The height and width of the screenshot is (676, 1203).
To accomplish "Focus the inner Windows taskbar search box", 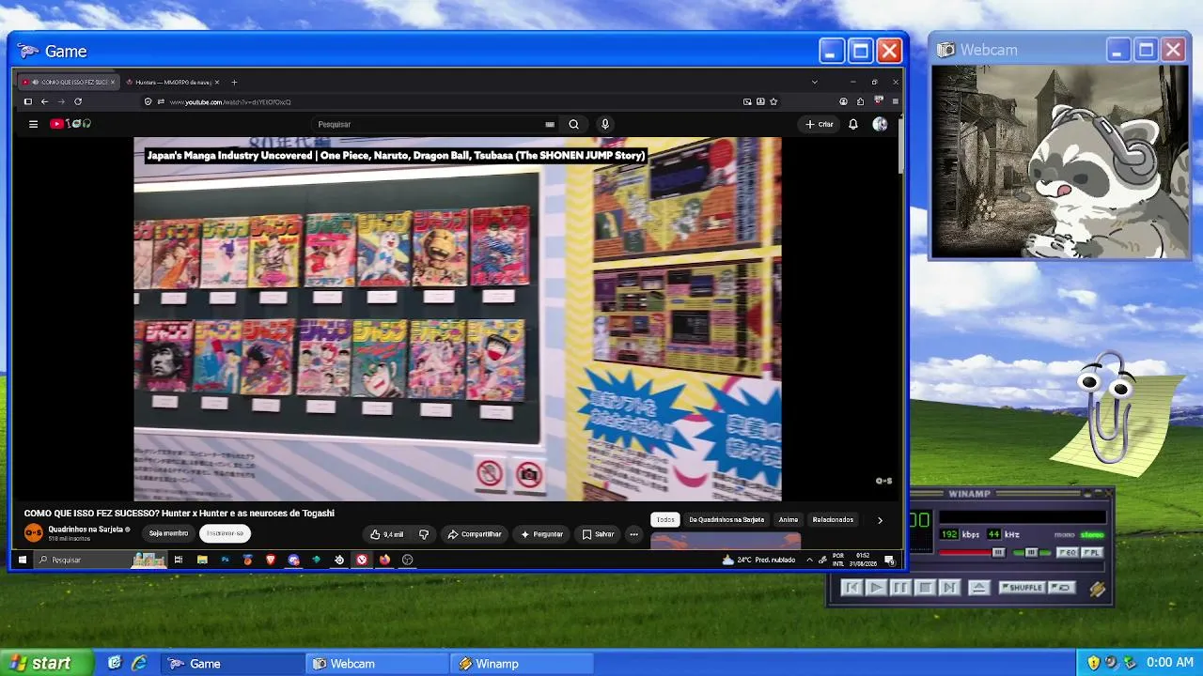I will pos(100,560).
